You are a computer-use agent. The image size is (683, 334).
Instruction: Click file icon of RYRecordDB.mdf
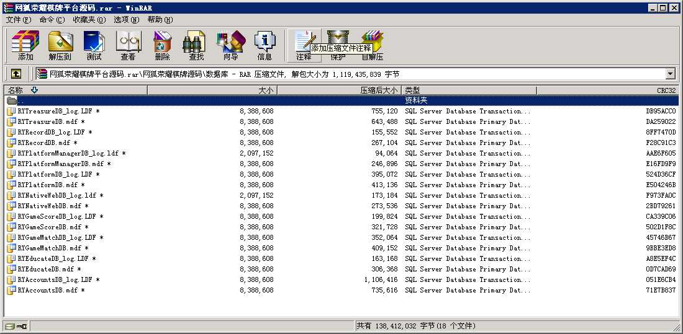pyautogui.click(x=12, y=143)
